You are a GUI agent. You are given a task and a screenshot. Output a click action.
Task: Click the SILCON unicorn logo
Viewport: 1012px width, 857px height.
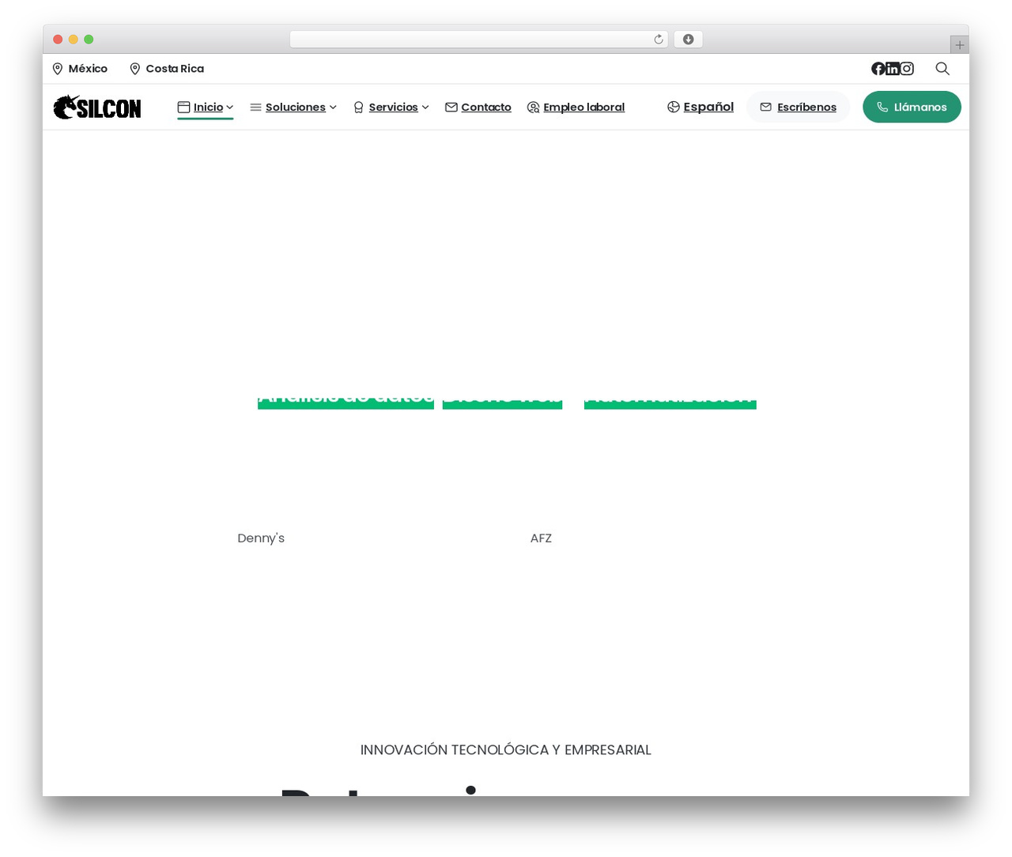(97, 108)
